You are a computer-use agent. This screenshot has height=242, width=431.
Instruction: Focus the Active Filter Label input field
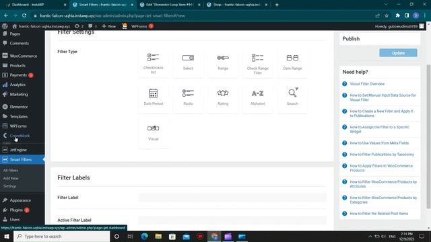tap(232, 220)
